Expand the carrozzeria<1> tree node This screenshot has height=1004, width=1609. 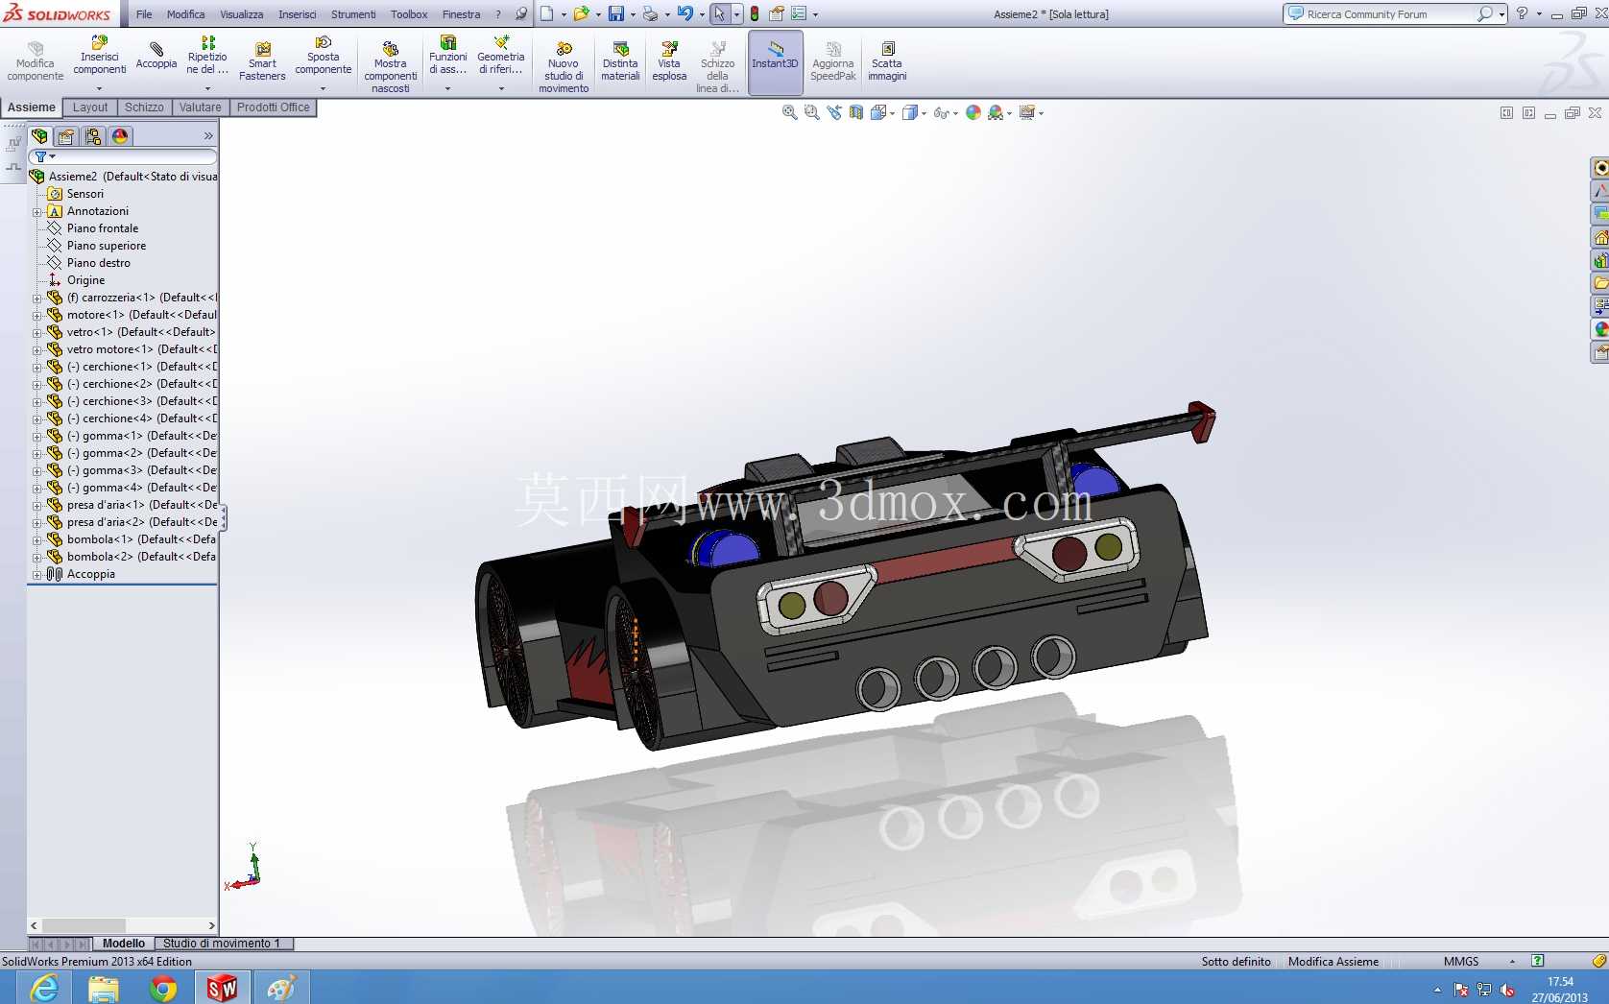click(36, 299)
